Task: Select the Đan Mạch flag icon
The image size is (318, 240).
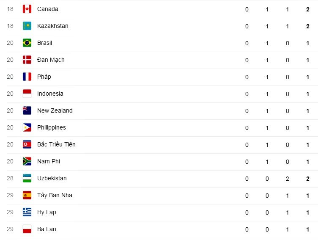Action: point(27,60)
